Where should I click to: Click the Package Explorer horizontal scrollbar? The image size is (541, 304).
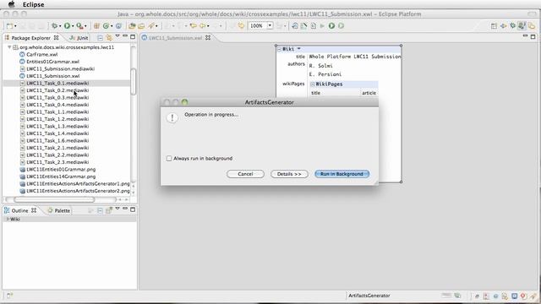pyautogui.click(x=54, y=199)
